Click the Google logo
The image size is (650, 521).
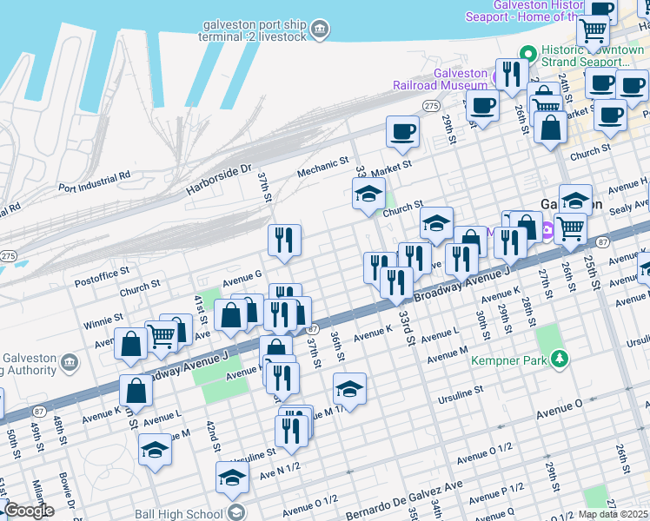[x=28, y=511]
